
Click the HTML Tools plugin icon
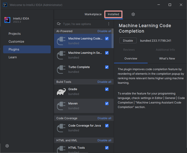point(61,149)
